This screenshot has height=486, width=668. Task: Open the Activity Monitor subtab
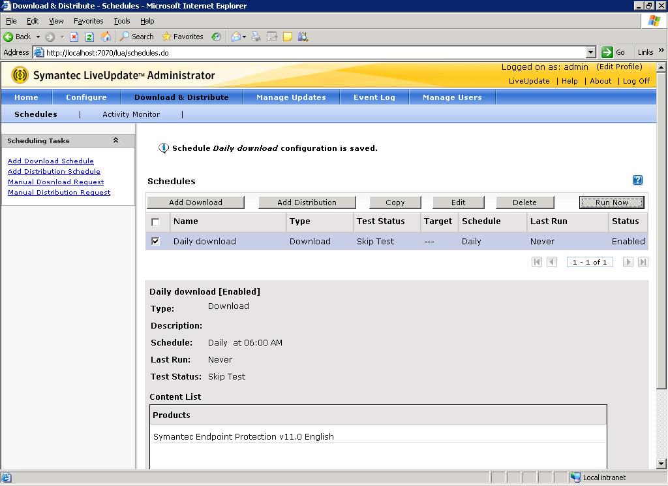pos(131,114)
